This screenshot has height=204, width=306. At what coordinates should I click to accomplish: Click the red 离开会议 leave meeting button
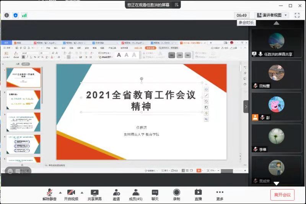coord(282,195)
